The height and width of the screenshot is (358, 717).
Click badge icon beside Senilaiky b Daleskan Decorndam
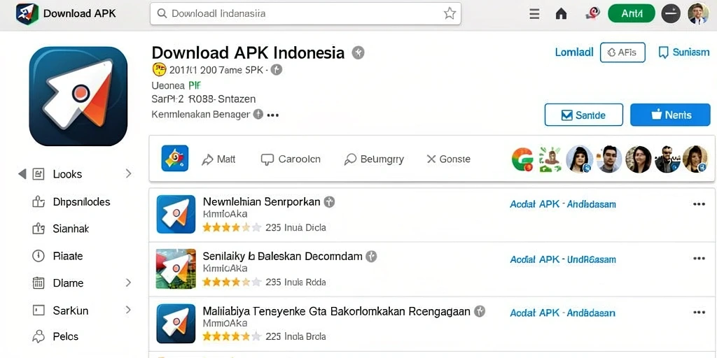pos(371,257)
